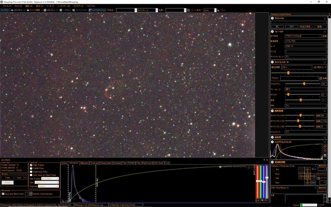
Task: Open the 出力形式 PNG output format dropdown
Action: (x=303, y=36)
